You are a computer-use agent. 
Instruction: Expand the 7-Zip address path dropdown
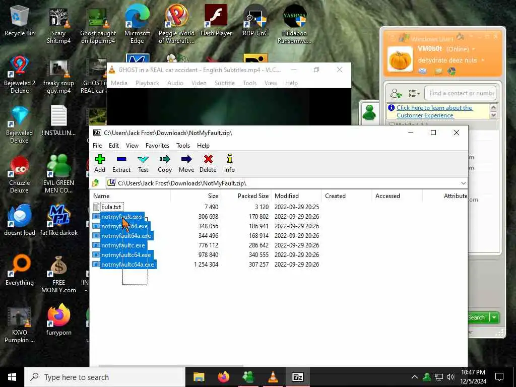coord(464,183)
